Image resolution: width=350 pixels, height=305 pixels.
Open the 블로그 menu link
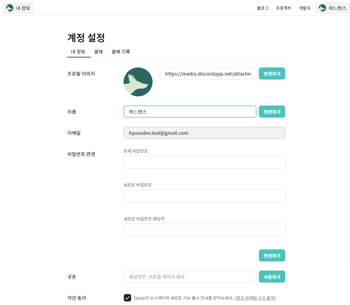point(262,8)
